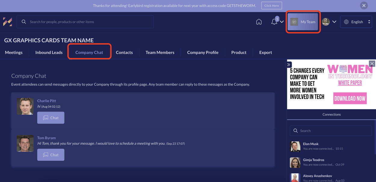Click the My Team button
This screenshot has width=376, height=182.
coord(303,22)
